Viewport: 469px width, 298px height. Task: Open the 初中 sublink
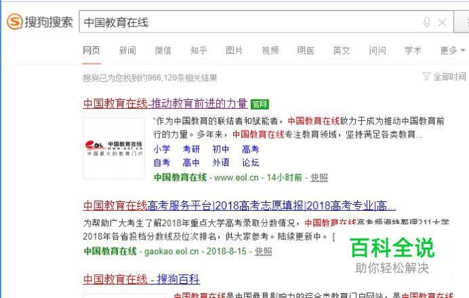point(221,149)
